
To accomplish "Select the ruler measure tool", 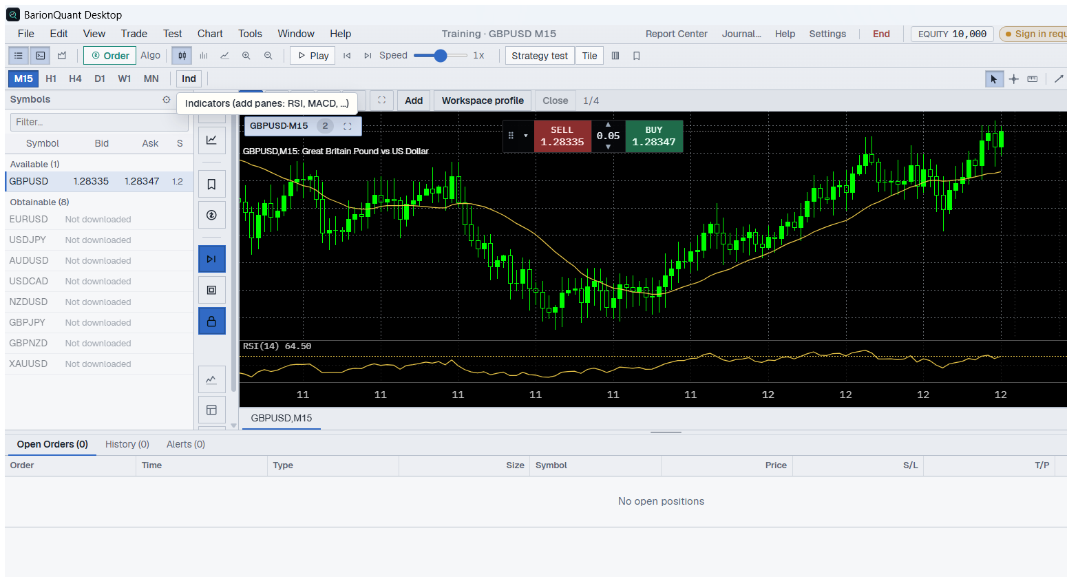I will click(x=1033, y=79).
